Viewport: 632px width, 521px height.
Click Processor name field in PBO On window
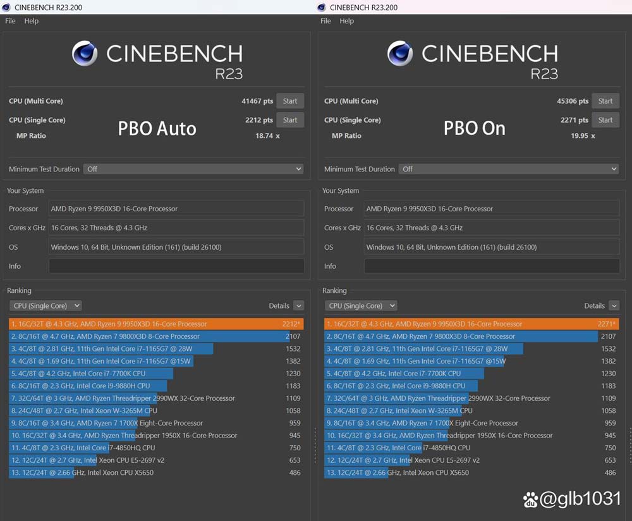[492, 209]
